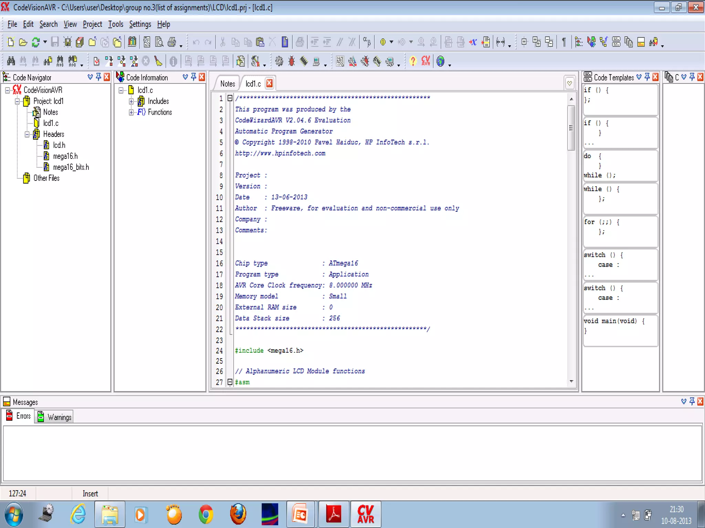Click the yellow Help question mark icon

click(413, 61)
